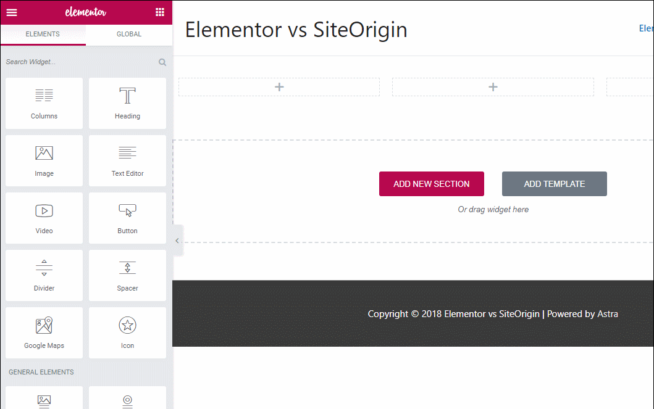
Task: Click the search magnifier icon
Action: [162, 62]
